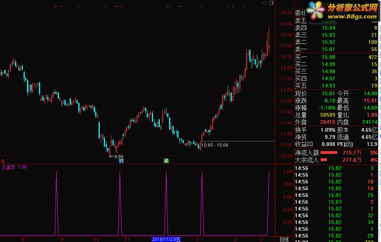
Task: Click the 16.50 price axis label
Action: pos(286,13)
